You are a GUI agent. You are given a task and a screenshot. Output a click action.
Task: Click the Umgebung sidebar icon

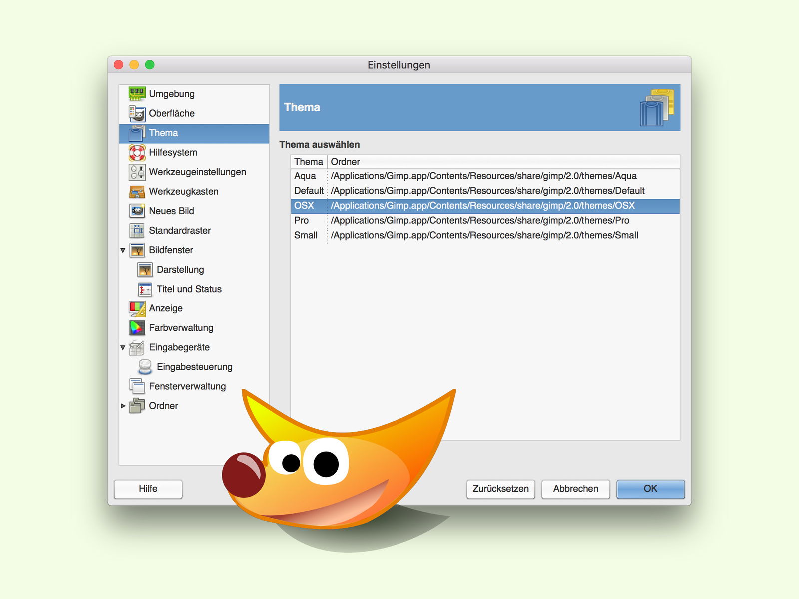(137, 94)
